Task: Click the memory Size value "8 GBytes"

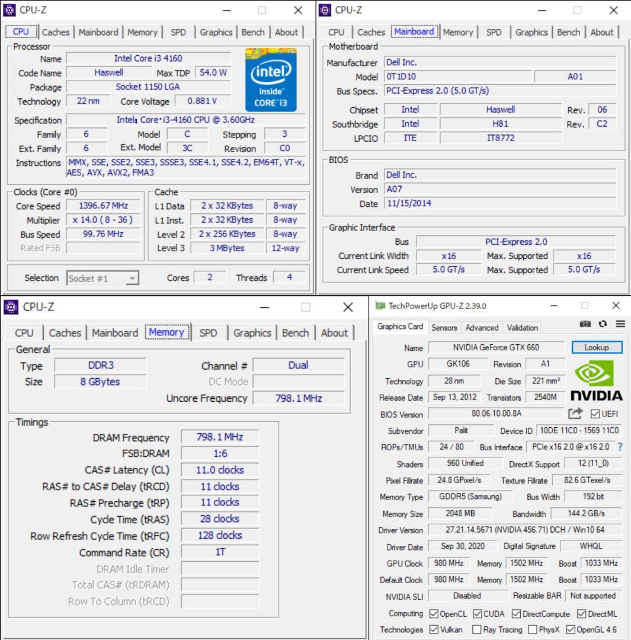Action: coord(100,382)
